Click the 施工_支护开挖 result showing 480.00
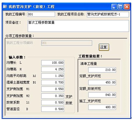The width and height of the screenshot is (132, 120). (x=102, y=107)
